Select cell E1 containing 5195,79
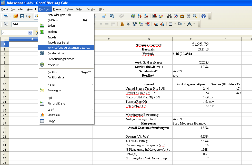This screenshot has height=165, width=252. 190,44
